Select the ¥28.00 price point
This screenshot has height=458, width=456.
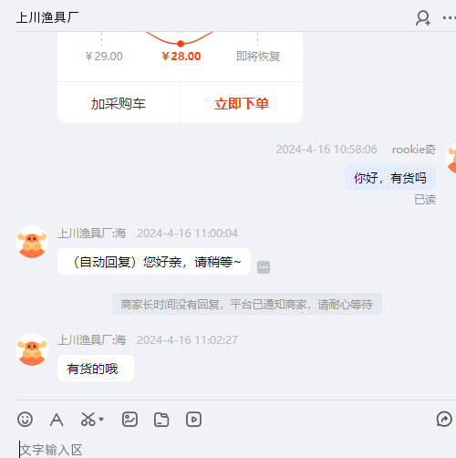181,56
